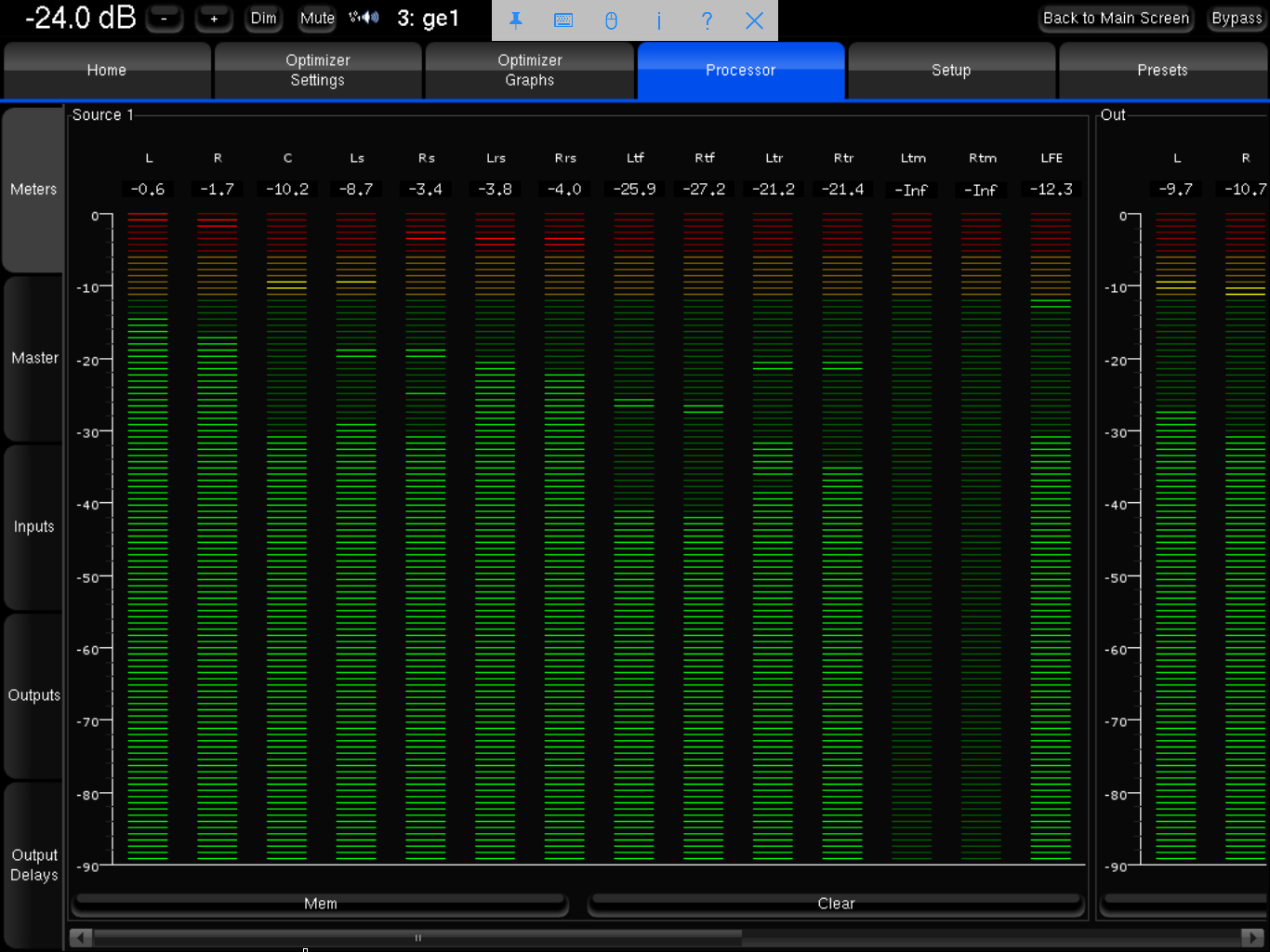Click the speaker status icon
The image size is (1270, 952).
(x=364, y=18)
